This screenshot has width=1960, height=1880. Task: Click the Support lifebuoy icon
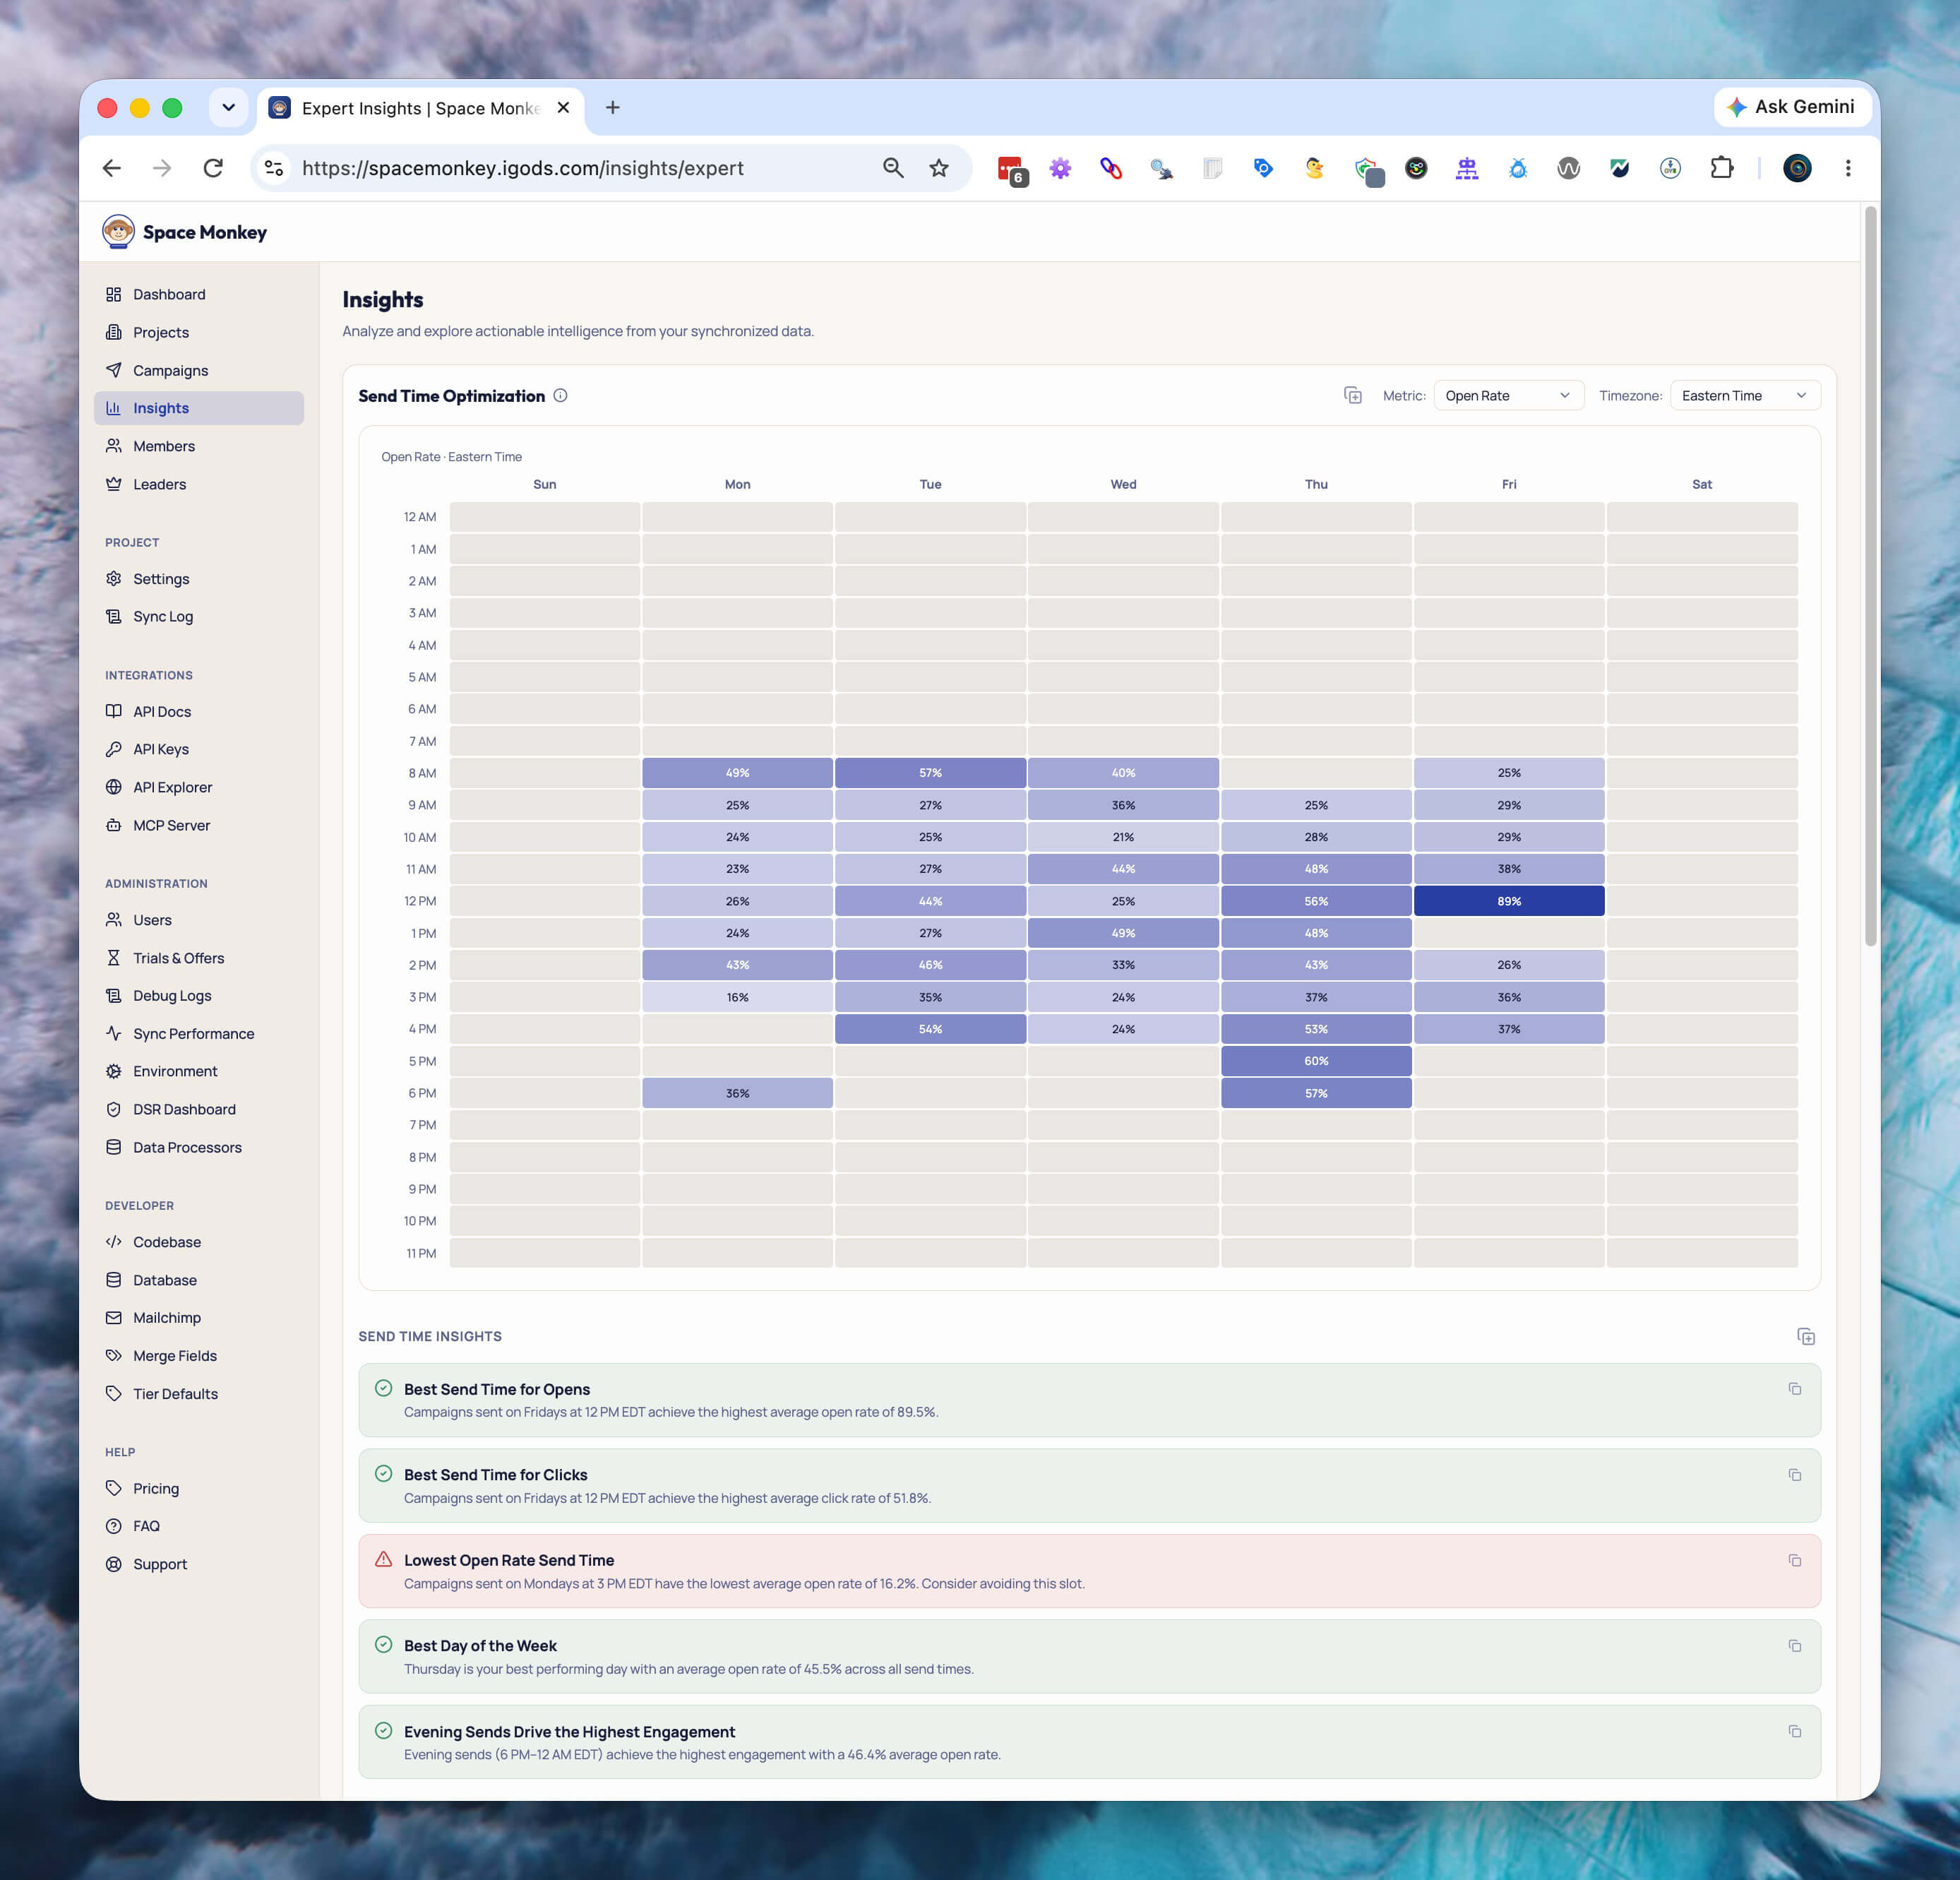click(x=114, y=1564)
